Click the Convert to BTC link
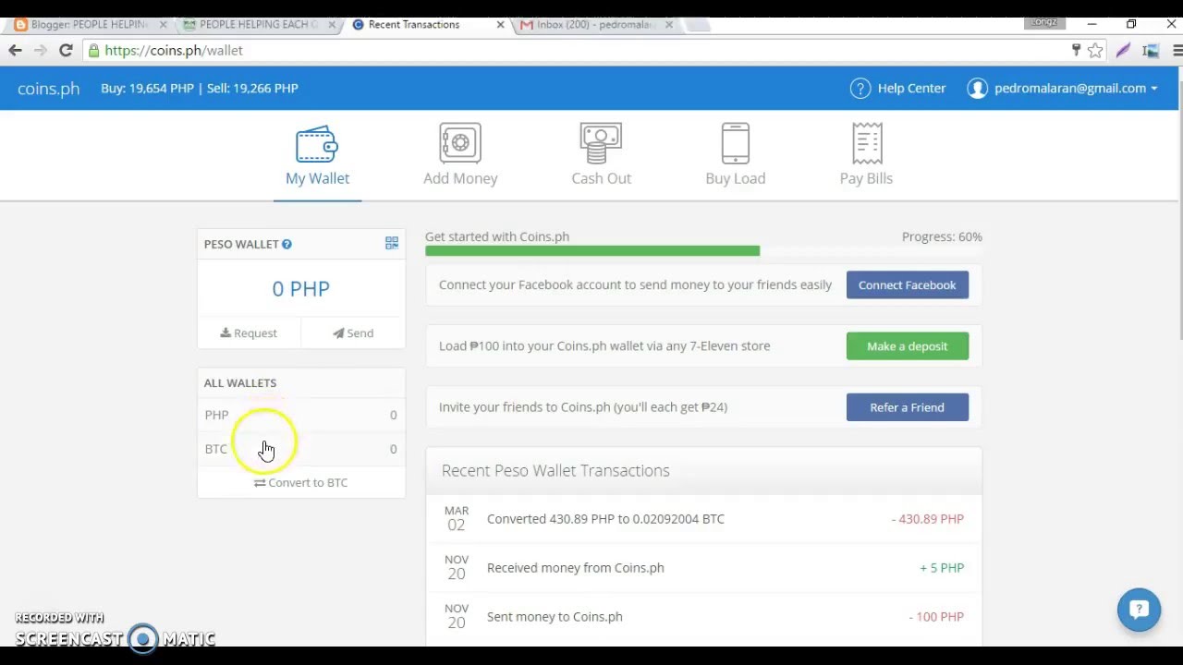 tap(301, 483)
